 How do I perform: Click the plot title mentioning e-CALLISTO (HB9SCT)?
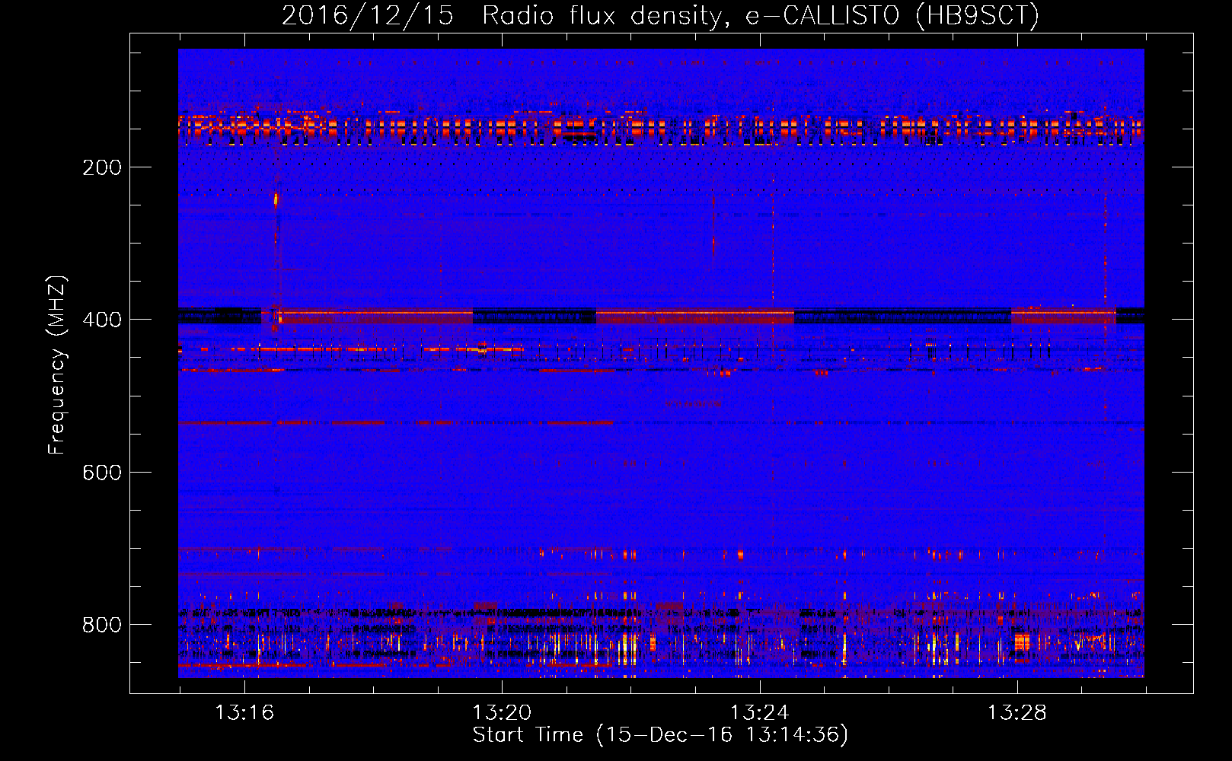click(660, 16)
